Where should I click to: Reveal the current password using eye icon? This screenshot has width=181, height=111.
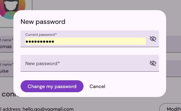pos(153,39)
